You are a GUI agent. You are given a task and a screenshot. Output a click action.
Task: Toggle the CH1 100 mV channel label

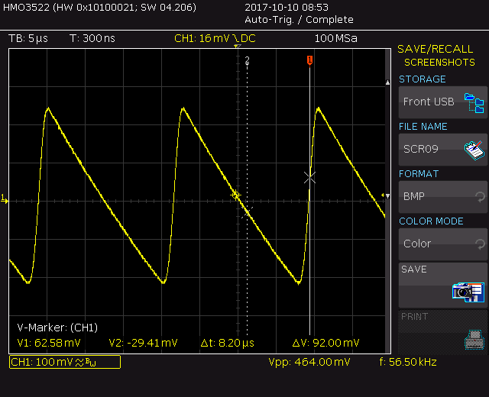pos(64,362)
